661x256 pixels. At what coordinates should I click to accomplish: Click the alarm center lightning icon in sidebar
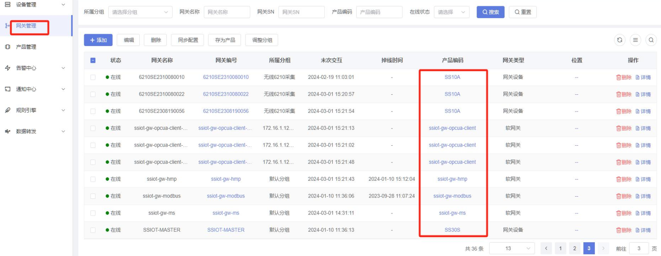(x=8, y=68)
